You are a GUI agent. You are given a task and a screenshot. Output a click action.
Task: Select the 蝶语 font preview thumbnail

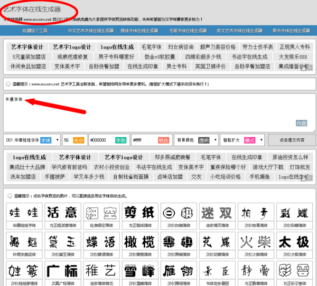tap(101, 245)
